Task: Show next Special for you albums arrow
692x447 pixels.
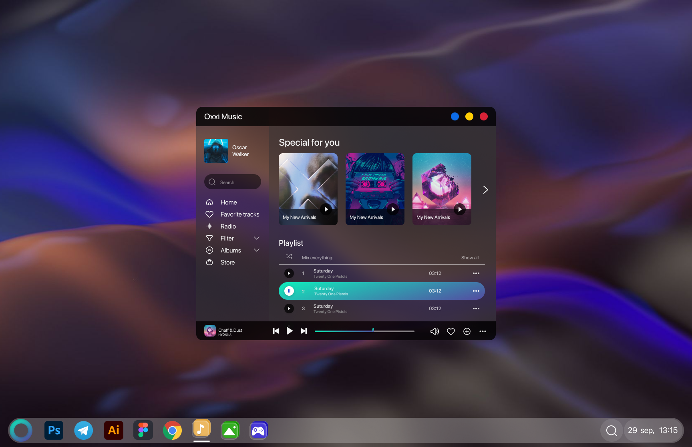Action: coord(485,190)
